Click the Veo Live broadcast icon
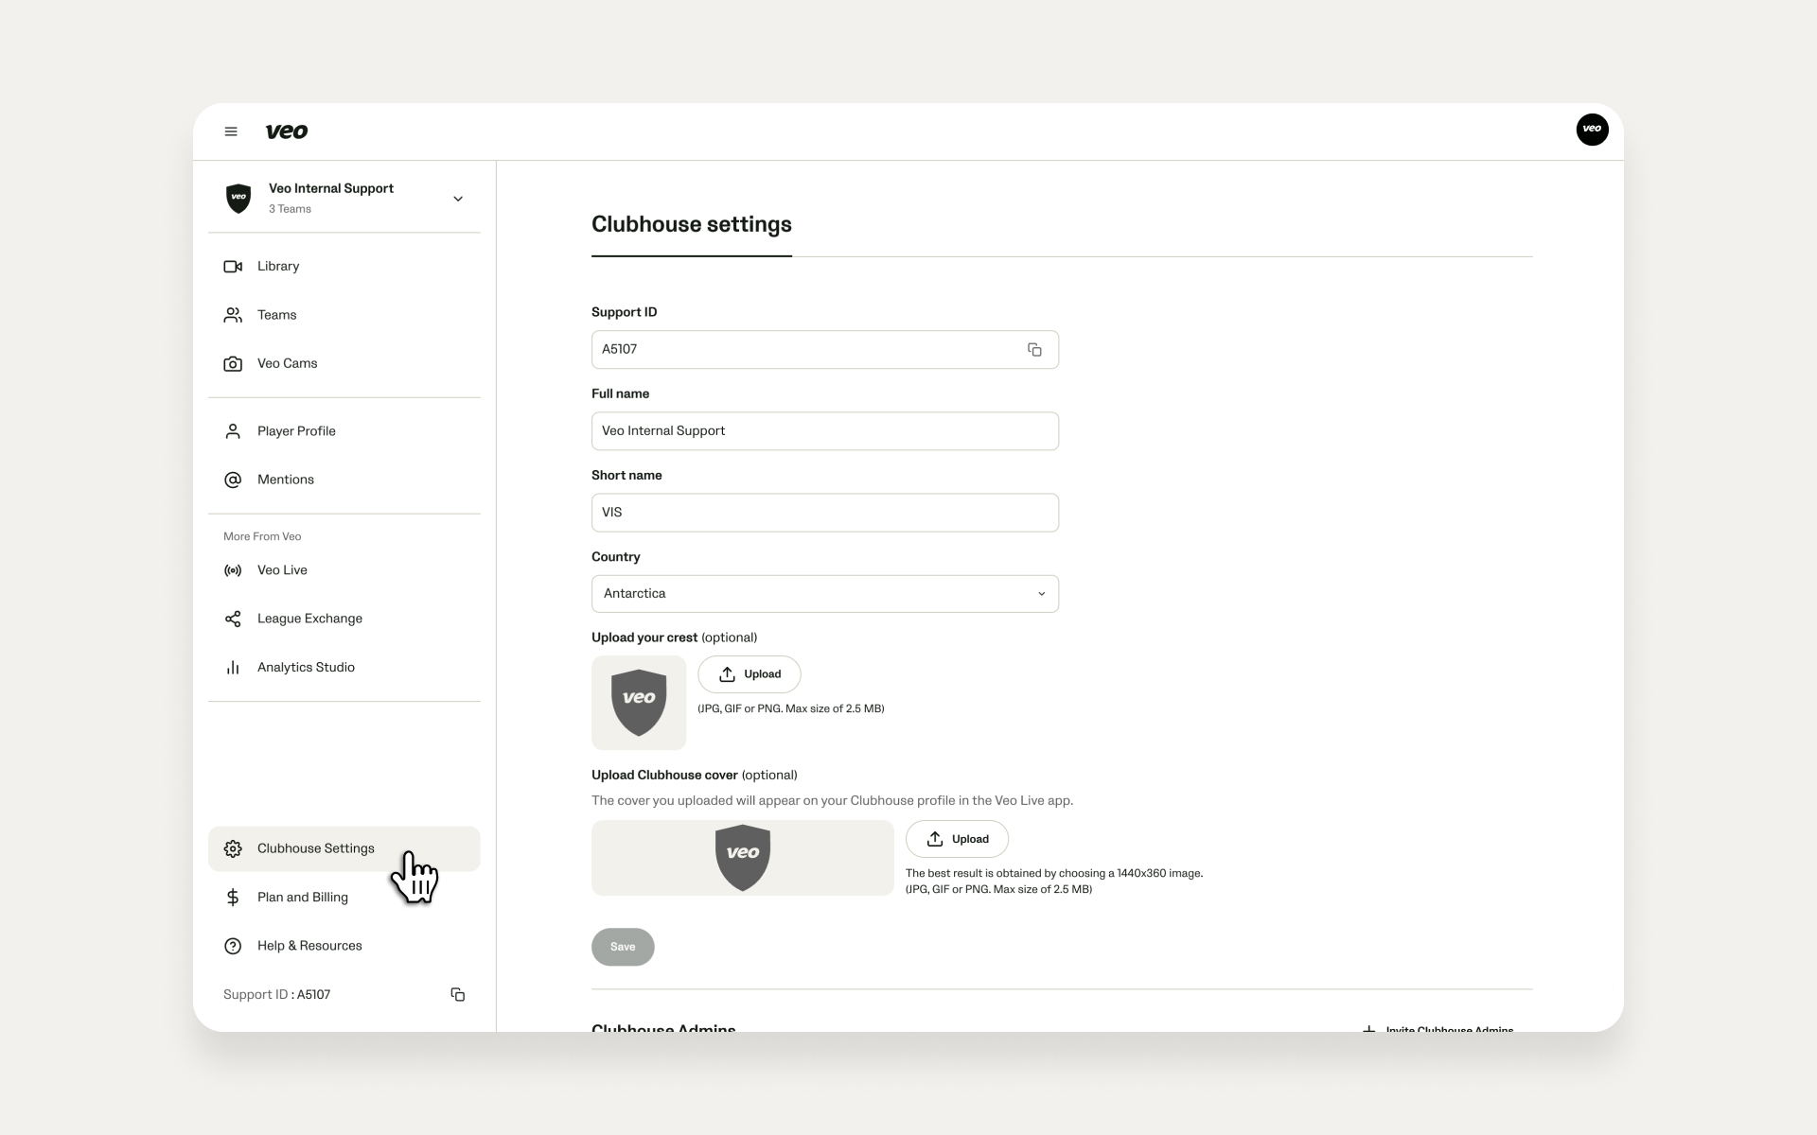 click(x=233, y=570)
